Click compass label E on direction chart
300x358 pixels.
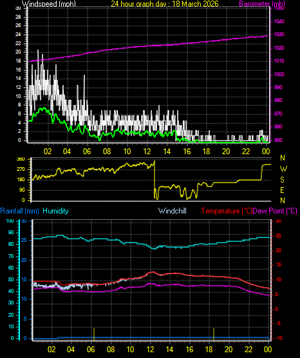coord(282,190)
